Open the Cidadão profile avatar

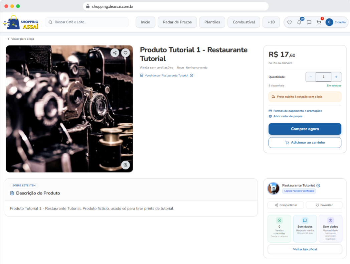click(x=329, y=22)
